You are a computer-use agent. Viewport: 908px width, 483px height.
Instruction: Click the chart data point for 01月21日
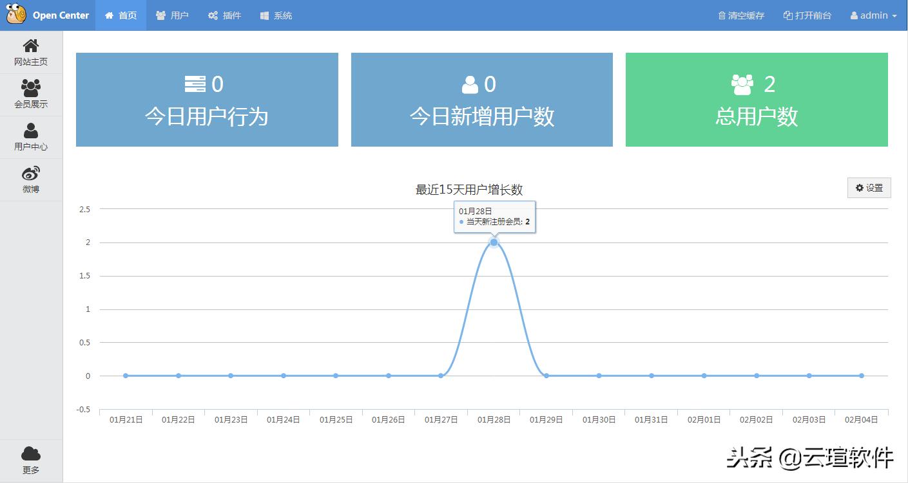click(x=126, y=376)
